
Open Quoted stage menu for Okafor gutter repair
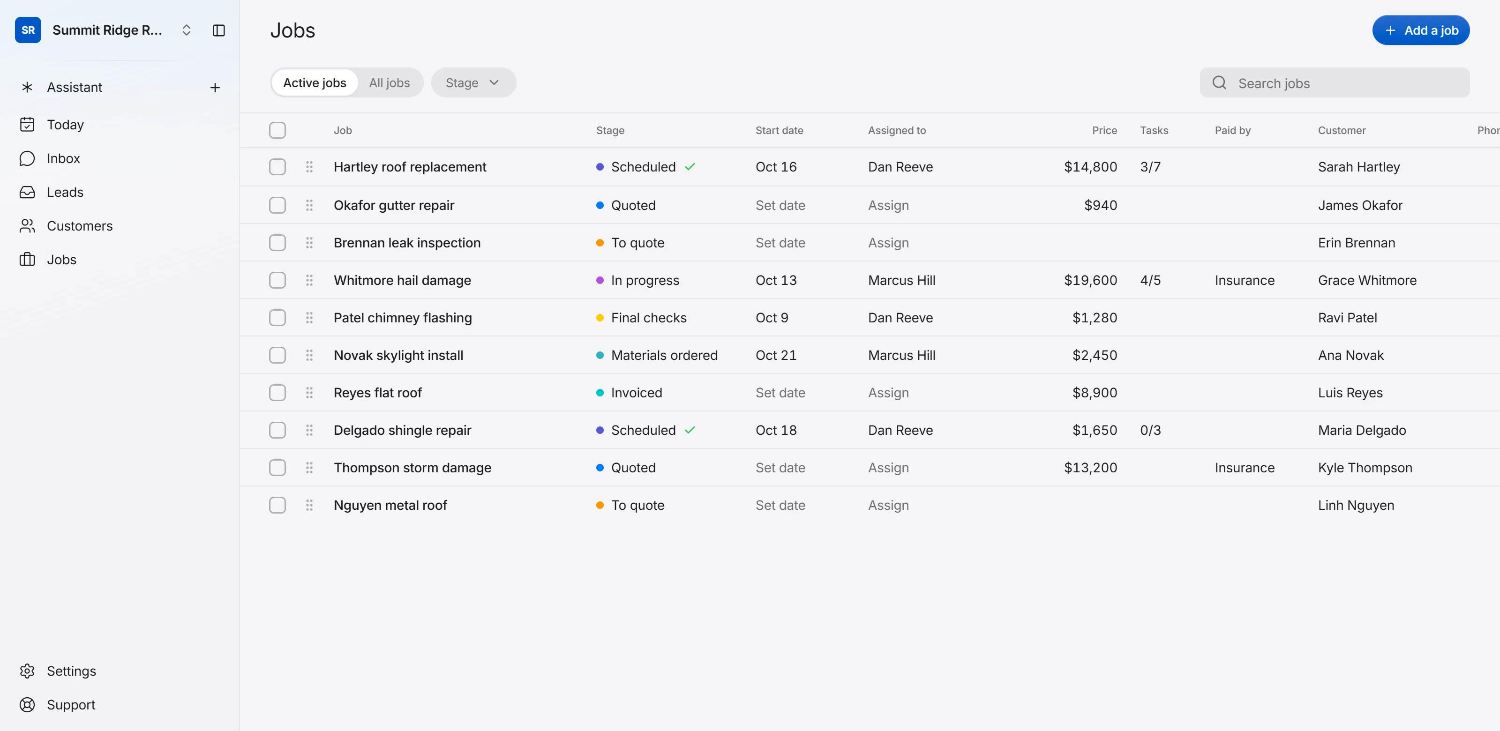tap(626, 205)
